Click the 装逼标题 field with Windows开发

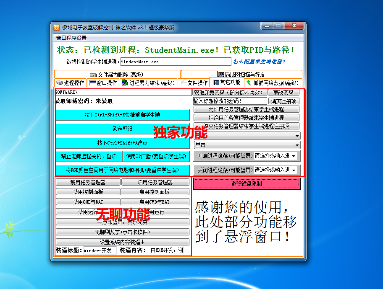(100, 250)
